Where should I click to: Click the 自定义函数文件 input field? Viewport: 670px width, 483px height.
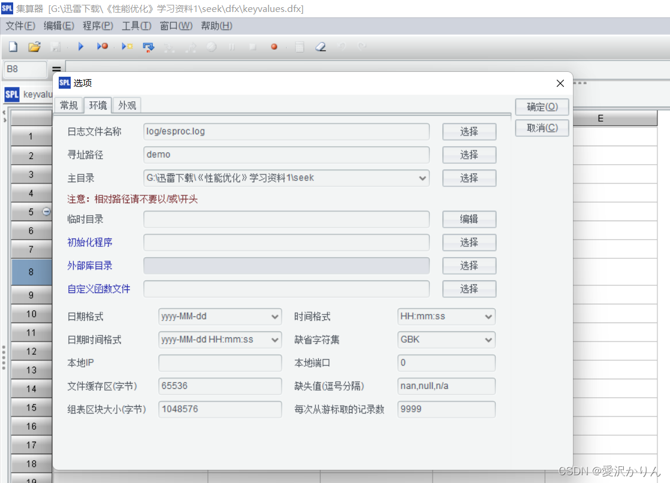click(286, 289)
